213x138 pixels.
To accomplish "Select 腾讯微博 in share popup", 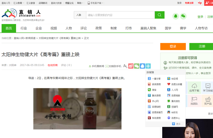I will [154, 96].
